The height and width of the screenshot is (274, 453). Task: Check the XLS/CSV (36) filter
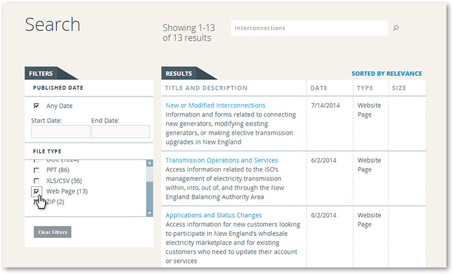point(37,180)
